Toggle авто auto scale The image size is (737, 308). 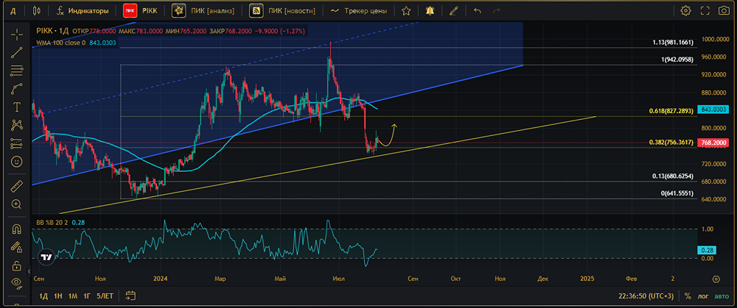point(722,296)
